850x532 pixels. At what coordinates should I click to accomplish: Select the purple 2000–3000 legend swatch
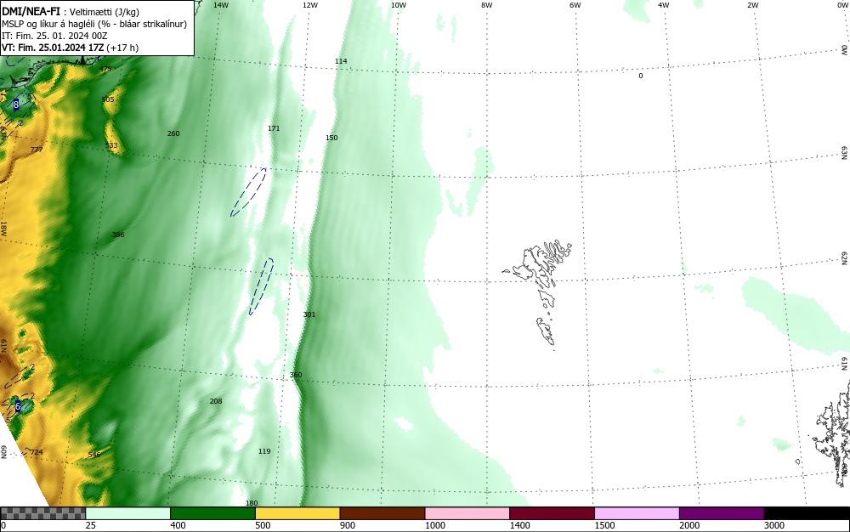tap(722, 513)
